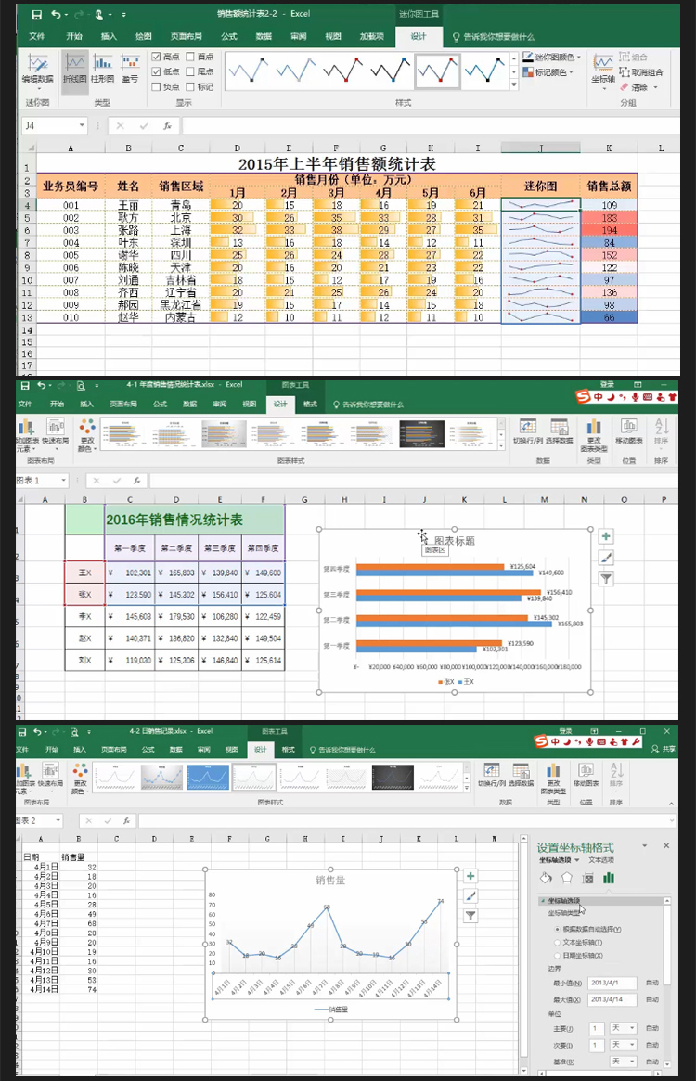The height and width of the screenshot is (1081, 696).
Task: Click plus chart elements button beside bar chart
Action: tap(606, 536)
